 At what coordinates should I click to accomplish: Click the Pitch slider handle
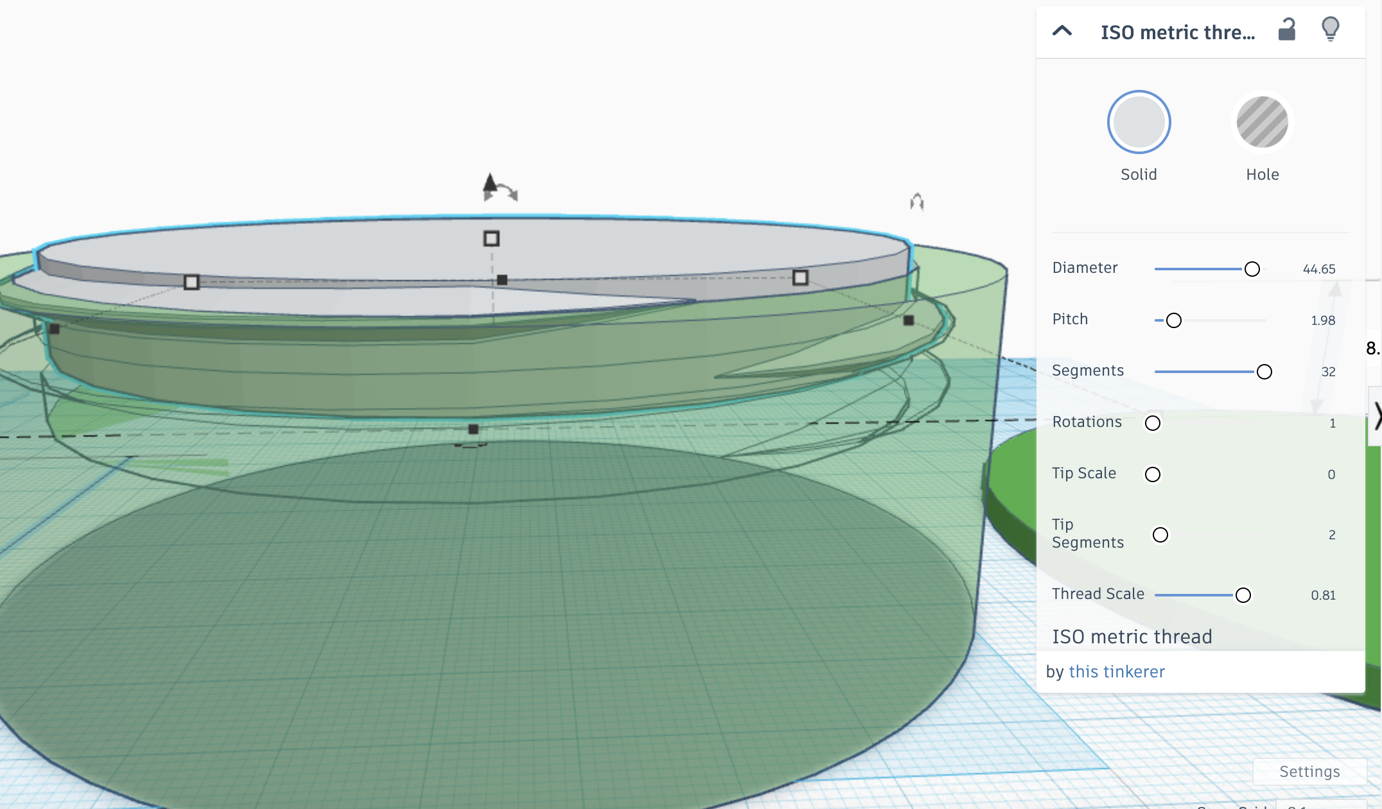coord(1173,320)
